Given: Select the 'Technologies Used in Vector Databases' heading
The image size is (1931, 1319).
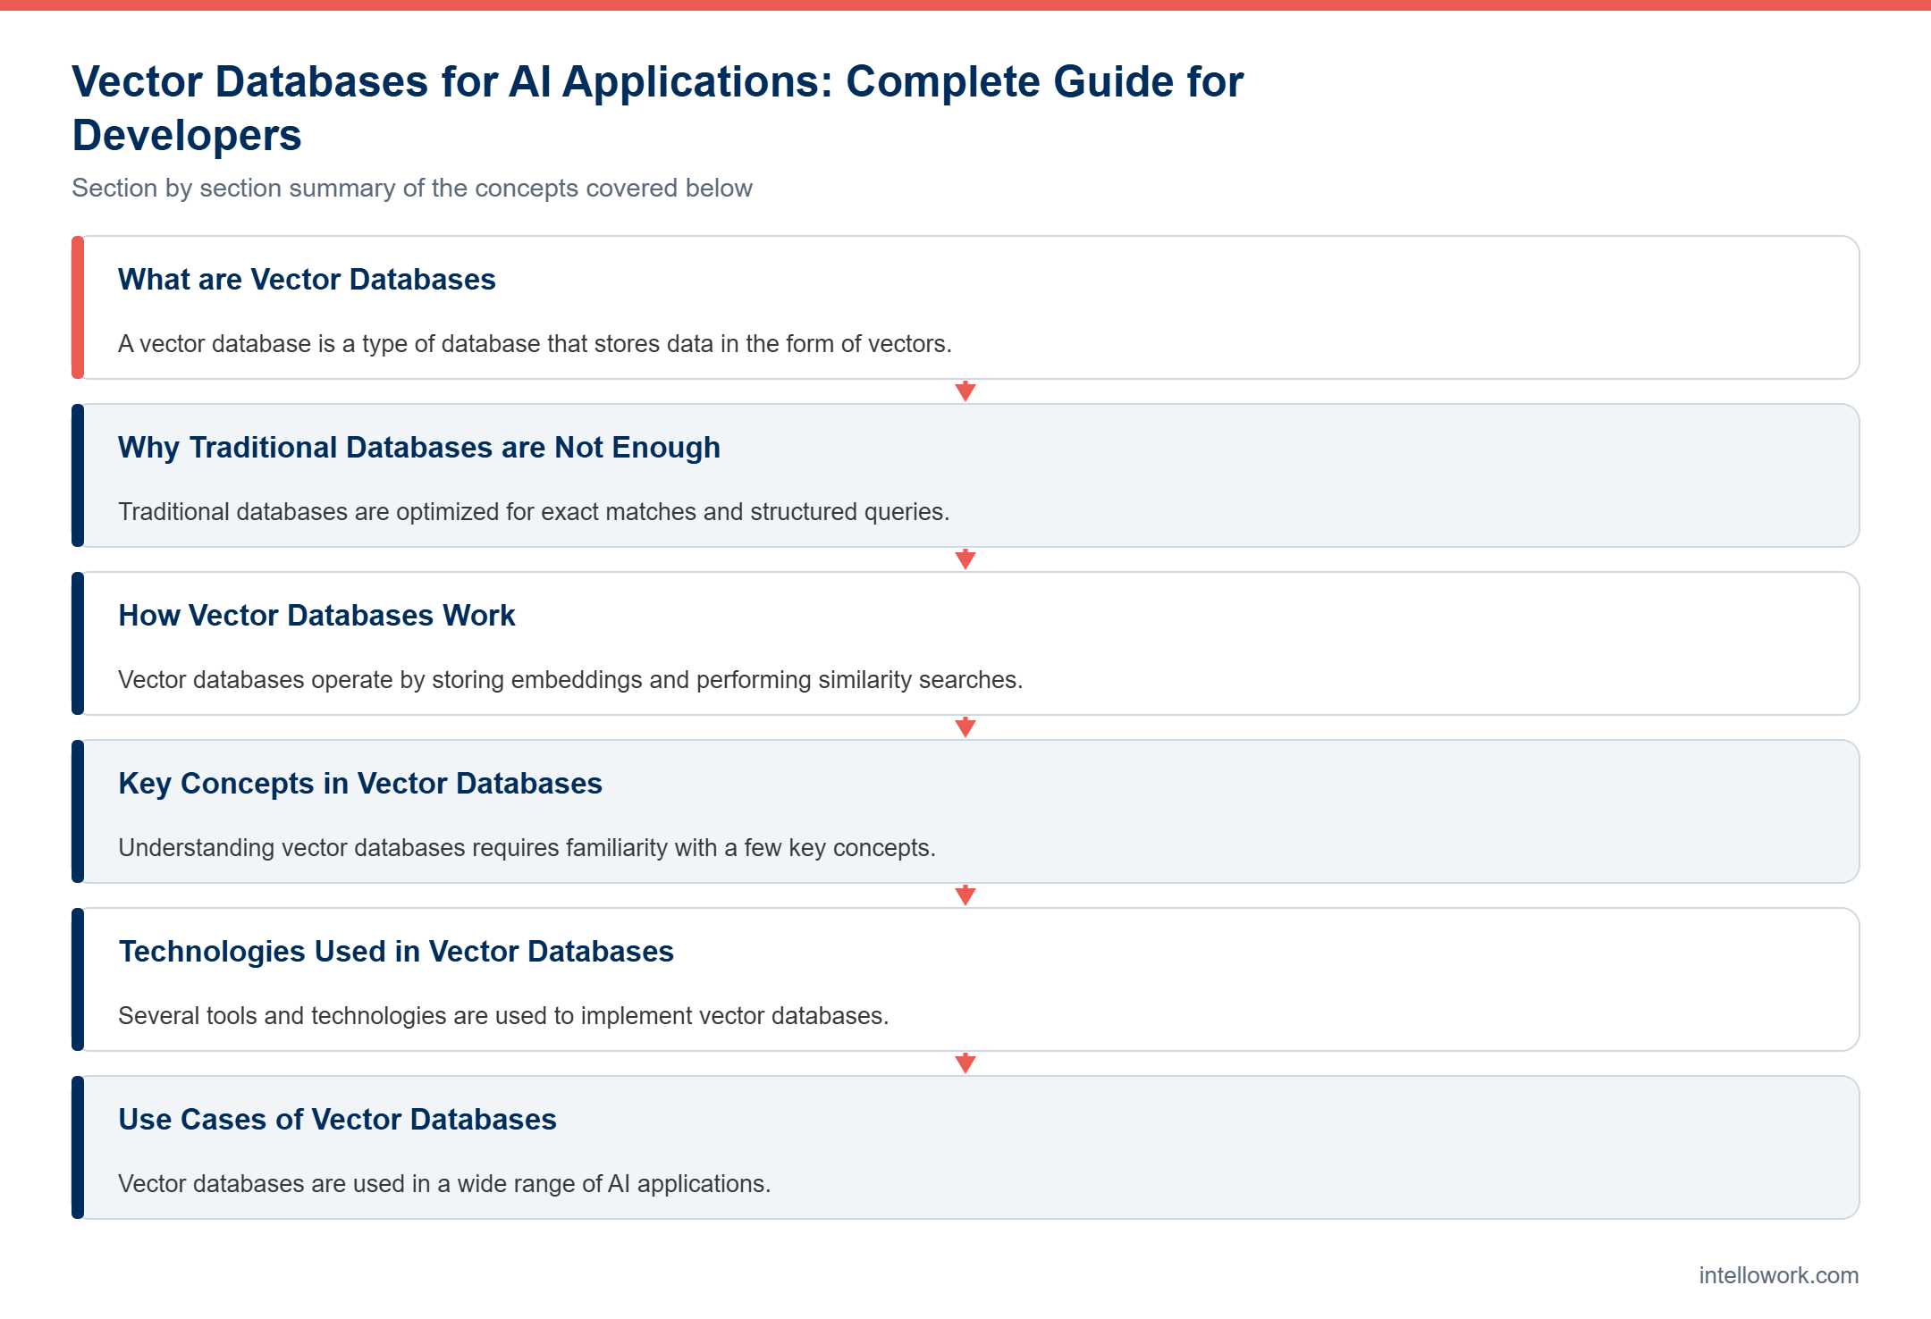Looking at the screenshot, I should coord(396,952).
